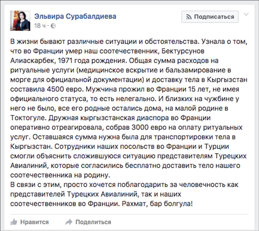Screen dimensions: 259x231
Task: Click the globe privacy icon
Action: pyautogui.click(x=54, y=26)
